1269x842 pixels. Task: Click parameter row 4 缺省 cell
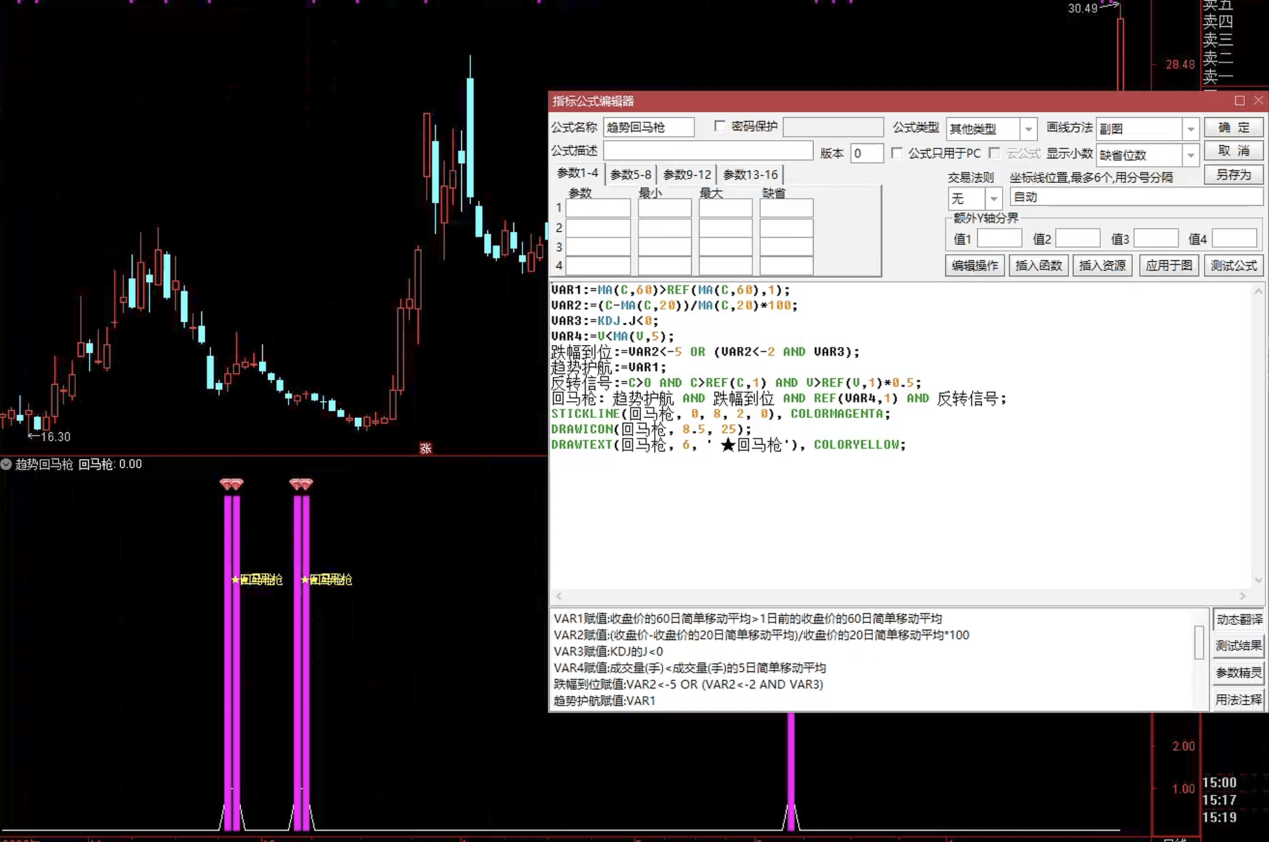tap(786, 266)
